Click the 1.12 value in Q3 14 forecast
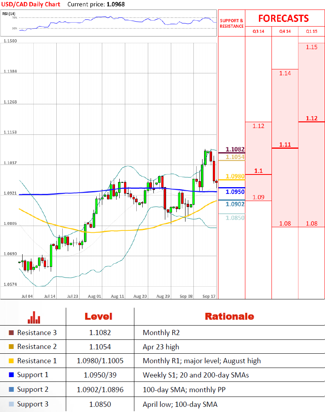The height and width of the screenshot is (412, 325). (x=258, y=126)
